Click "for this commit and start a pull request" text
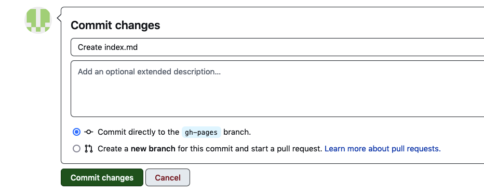 (250, 149)
